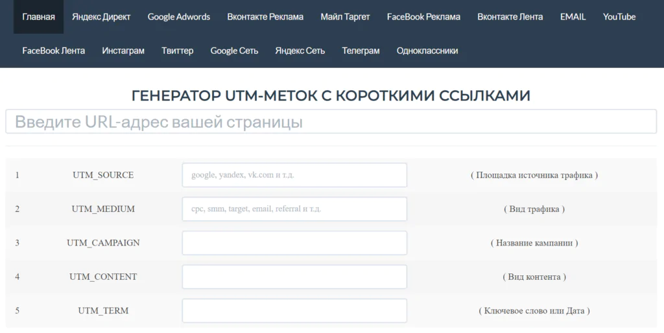Click the ГЕНЕРАТОР UTM-МЕТОК heading
The image size is (664, 333).
pyautogui.click(x=331, y=96)
